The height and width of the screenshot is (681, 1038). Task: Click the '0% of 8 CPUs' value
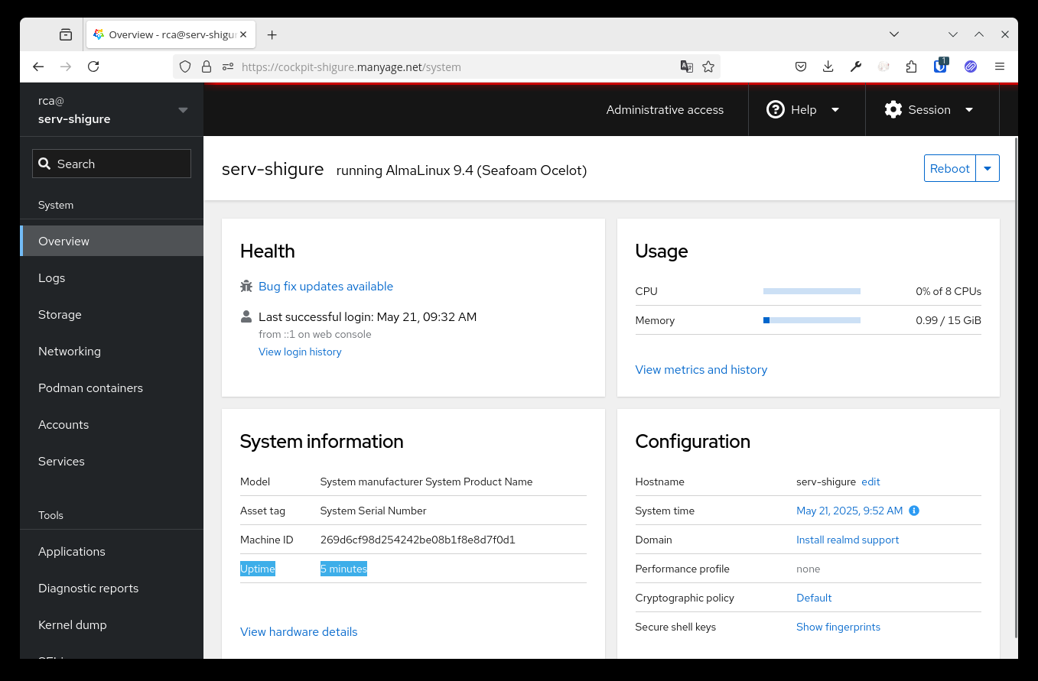click(x=949, y=291)
